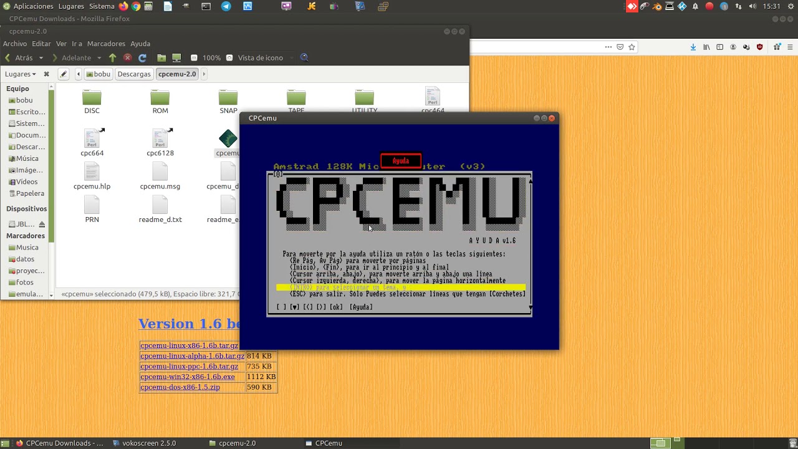Screen dimensions: 798x449
Task: Open search in file manager toolbar
Action: point(304,57)
